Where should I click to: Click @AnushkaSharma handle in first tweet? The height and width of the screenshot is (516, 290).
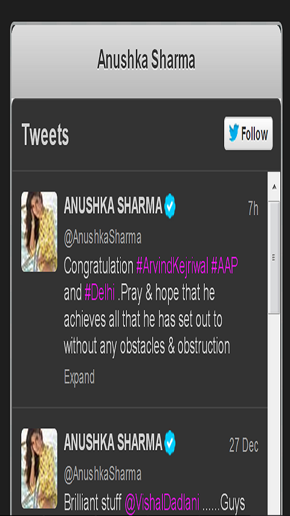pos(103,237)
